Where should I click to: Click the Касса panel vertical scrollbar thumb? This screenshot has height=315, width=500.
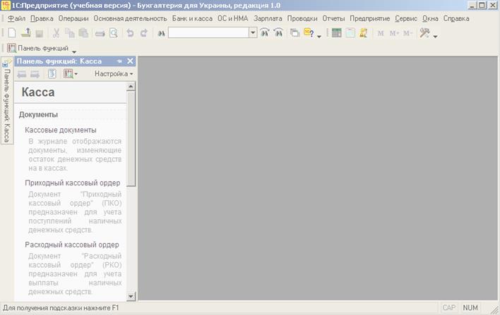pyautogui.click(x=131, y=139)
